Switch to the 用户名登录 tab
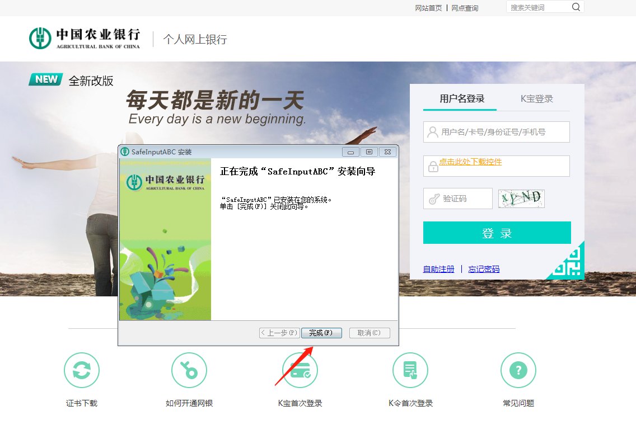This screenshot has width=636, height=425. point(459,98)
